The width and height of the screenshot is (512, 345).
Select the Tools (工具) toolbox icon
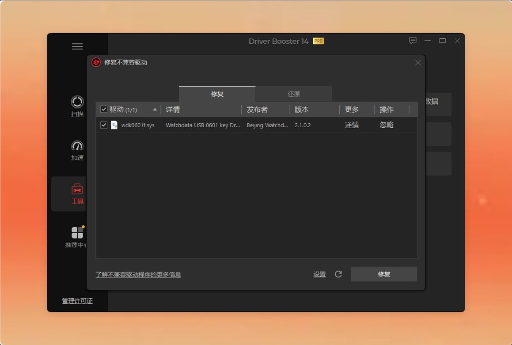pos(77,189)
